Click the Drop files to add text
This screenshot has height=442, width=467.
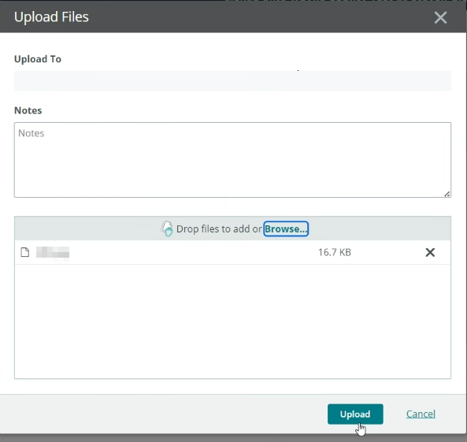tap(219, 228)
